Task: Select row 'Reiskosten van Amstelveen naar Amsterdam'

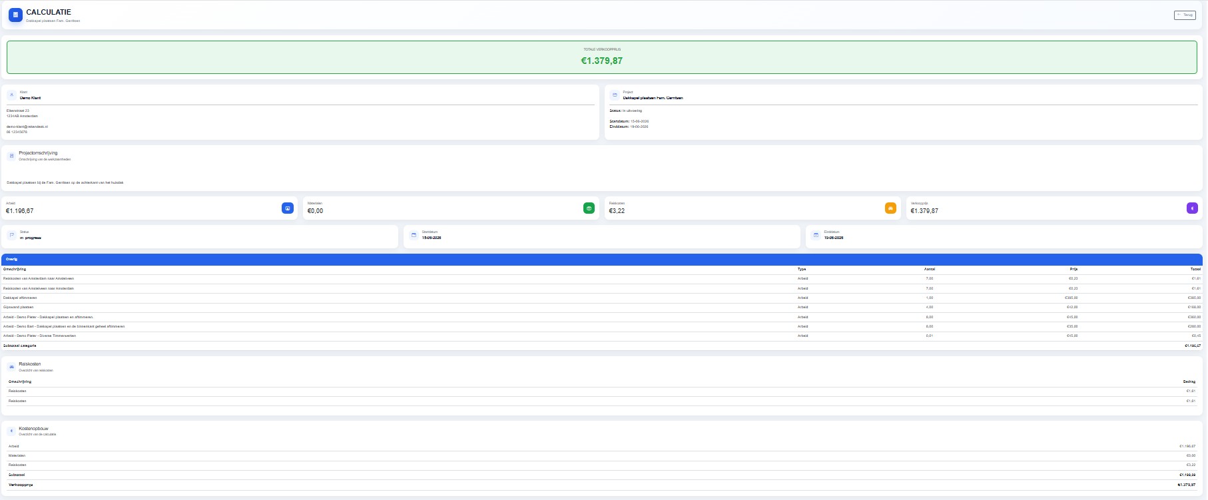Action: (x=602, y=288)
